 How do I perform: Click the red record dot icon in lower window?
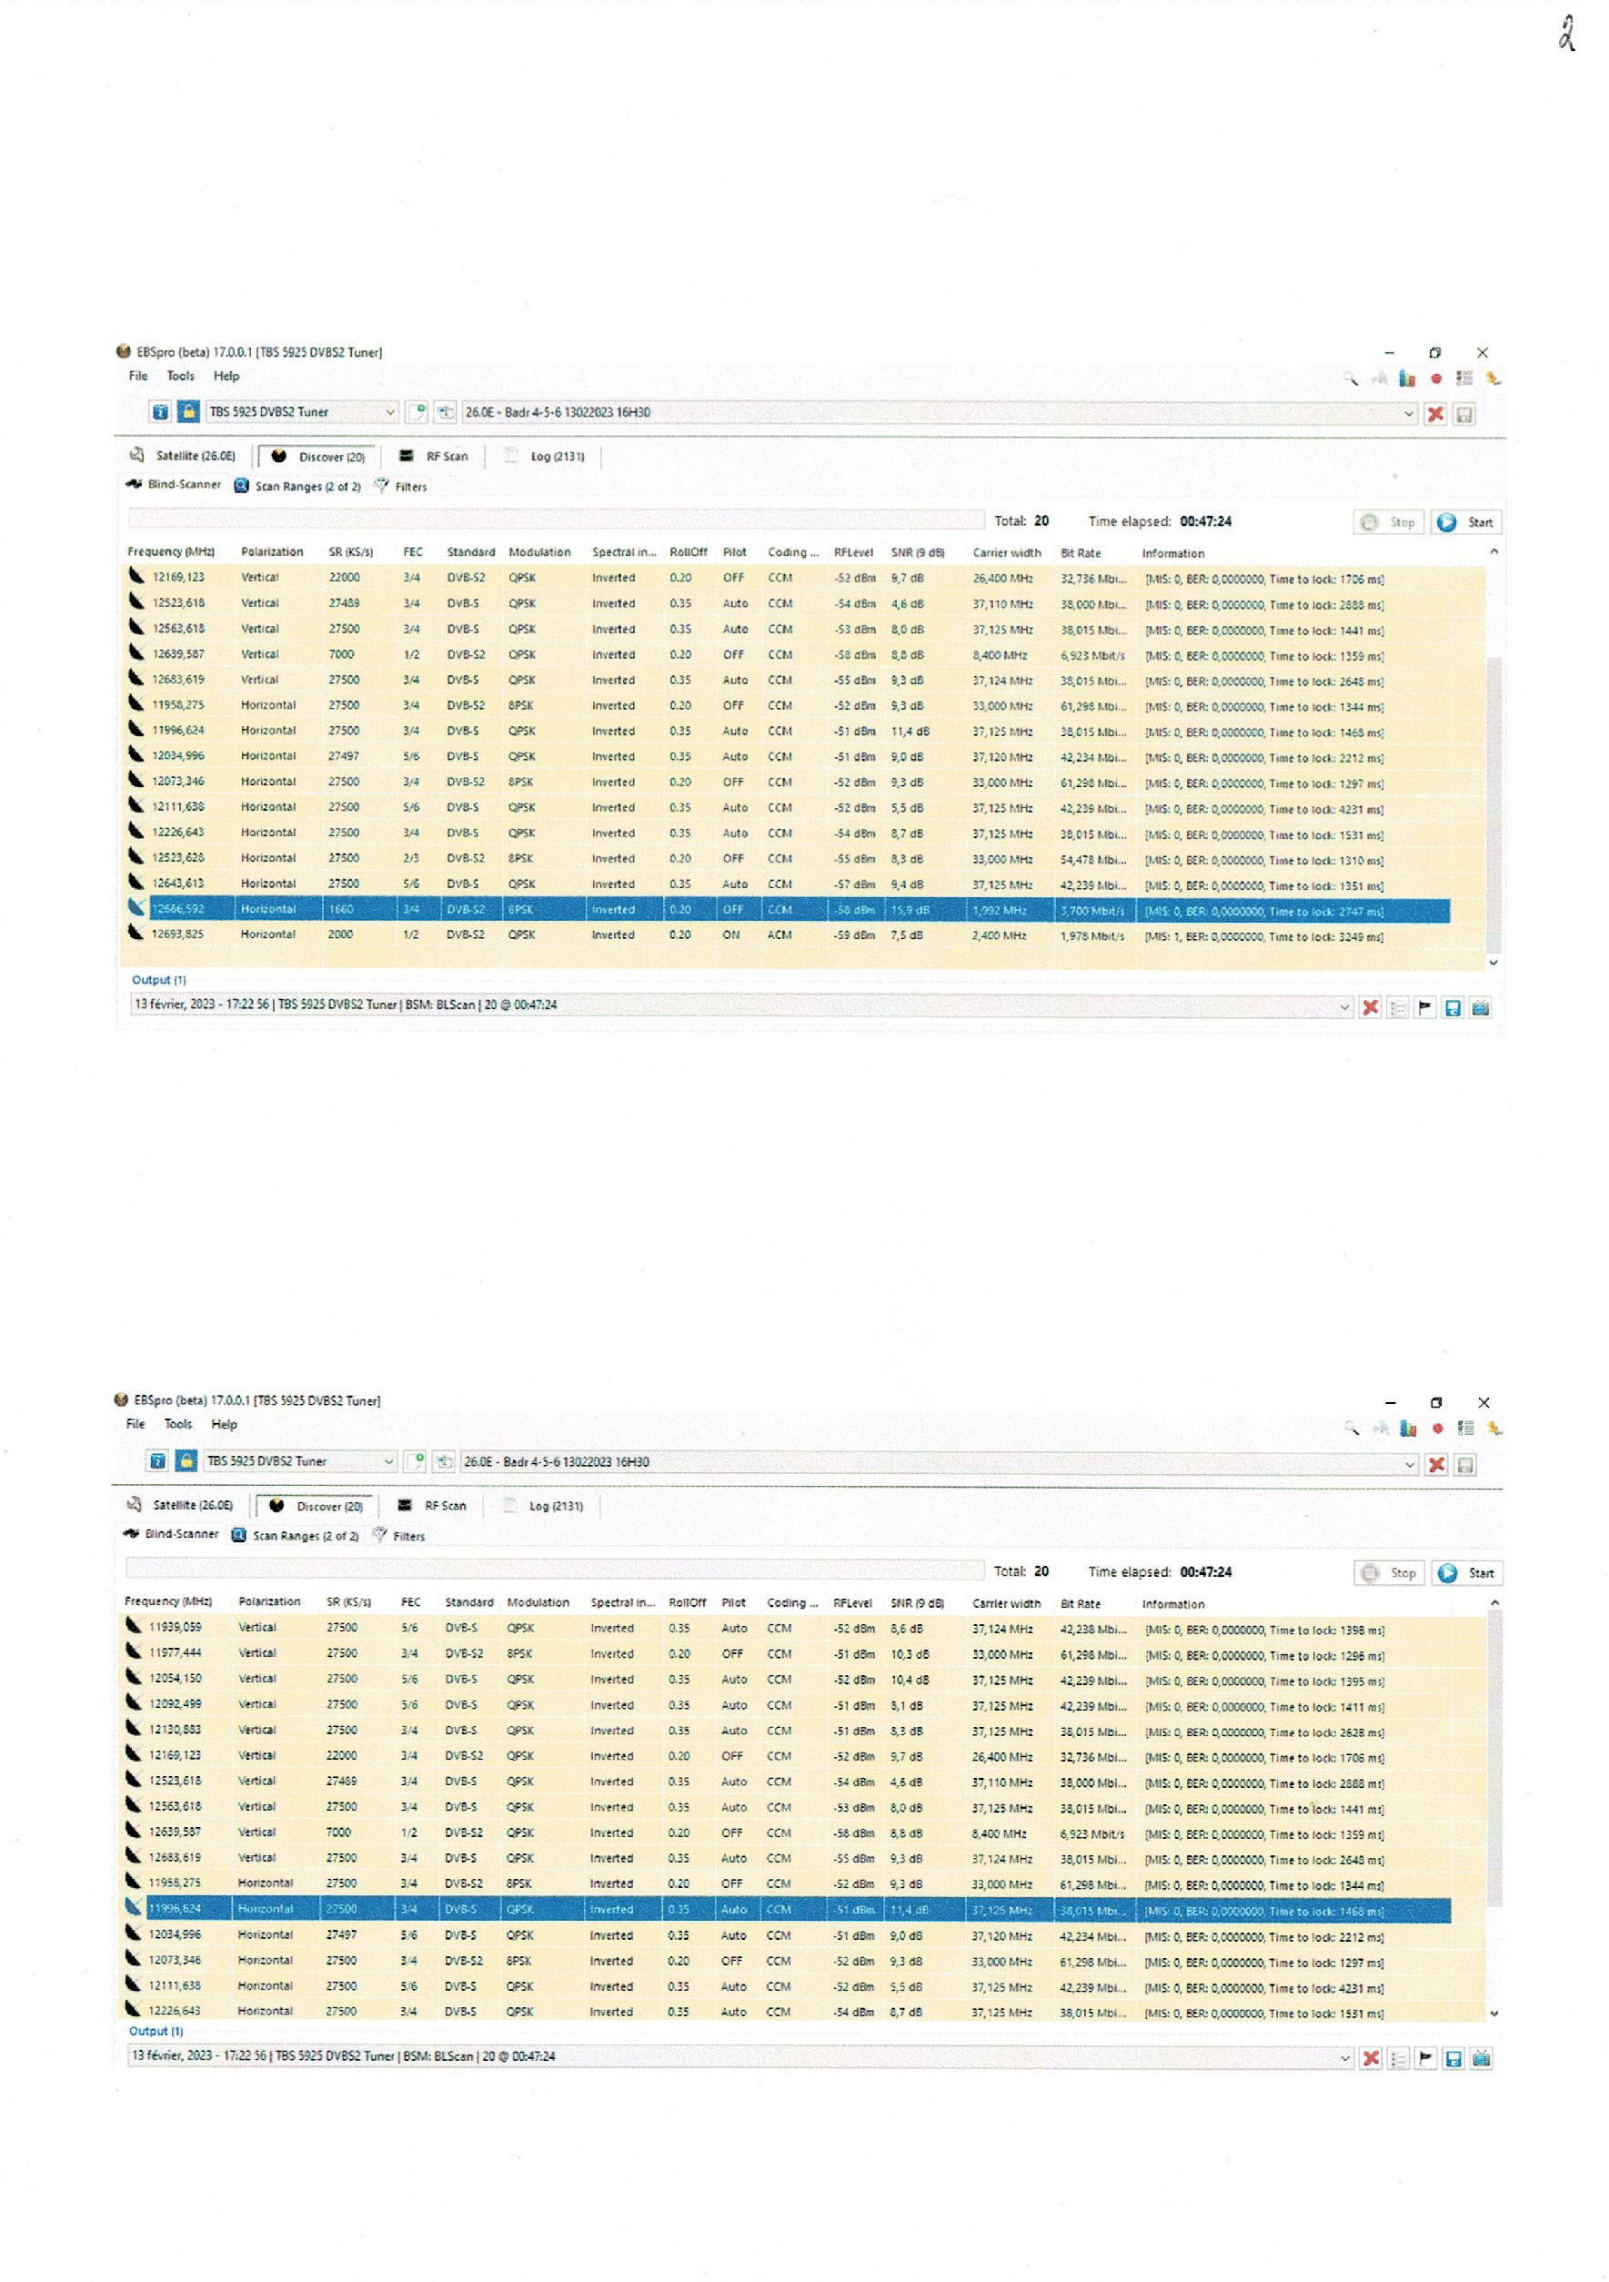[1437, 1429]
